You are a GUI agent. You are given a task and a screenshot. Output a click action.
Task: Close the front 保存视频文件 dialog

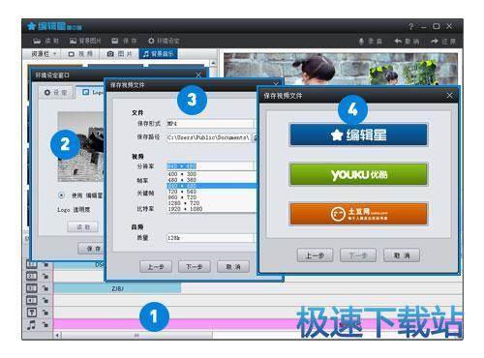pyautogui.click(x=449, y=96)
